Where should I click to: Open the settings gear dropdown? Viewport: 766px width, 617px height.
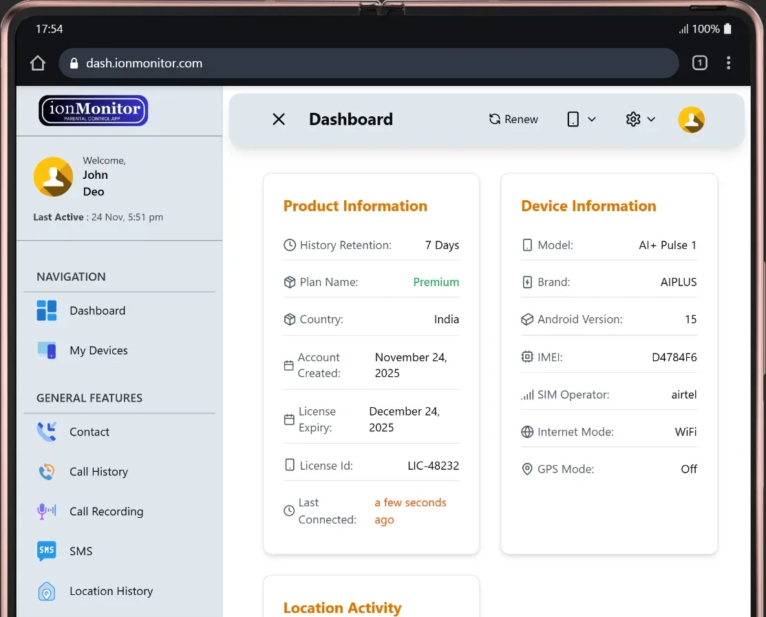coord(640,119)
